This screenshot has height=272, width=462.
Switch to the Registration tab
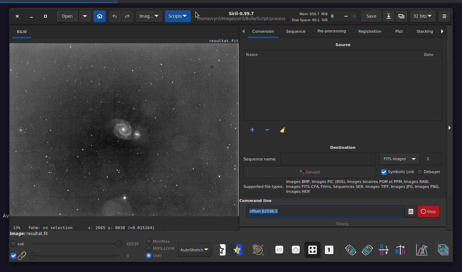coord(370,31)
